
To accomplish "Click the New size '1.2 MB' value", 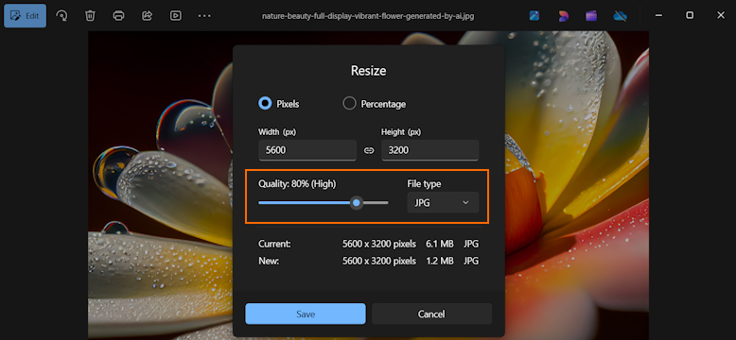I will (x=440, y=261).
